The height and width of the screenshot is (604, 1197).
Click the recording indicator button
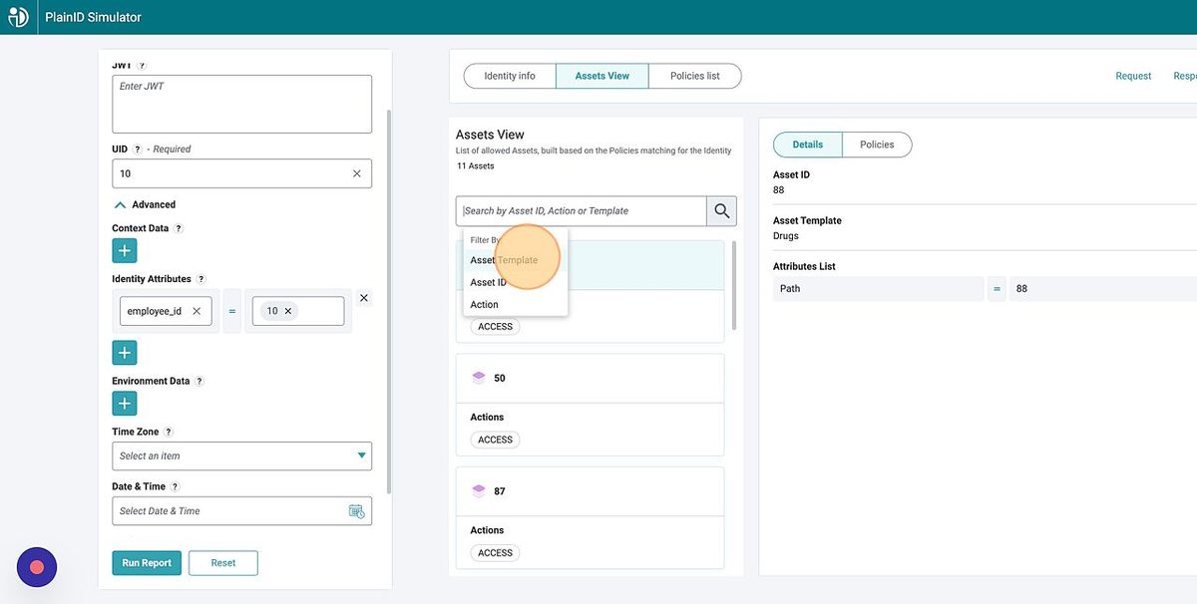point(37,567)
